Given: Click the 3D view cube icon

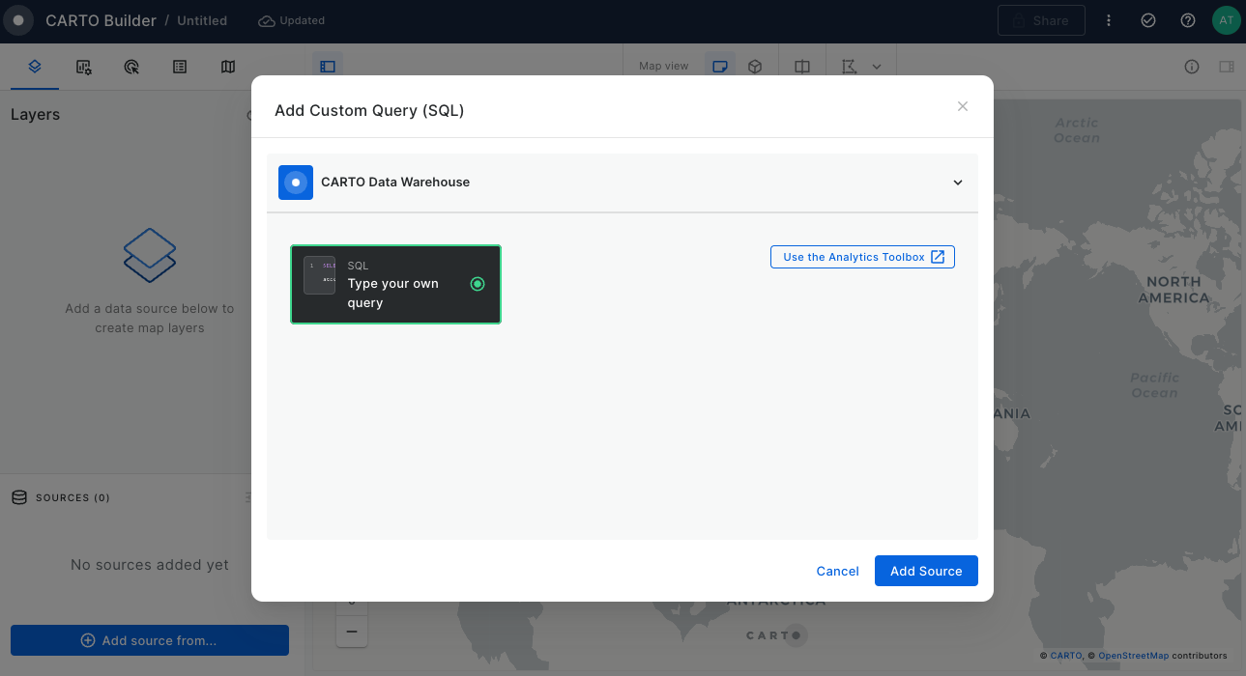Looking at the screenshot, I should pyautogui.click(x=755, y=67).
